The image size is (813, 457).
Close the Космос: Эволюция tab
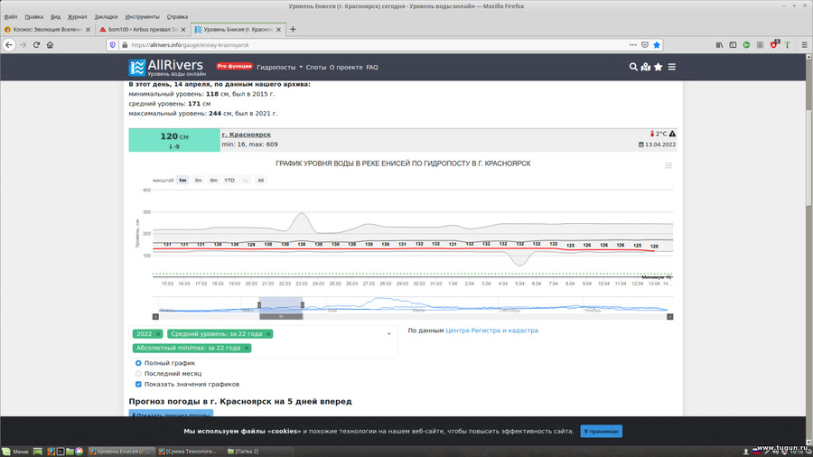[x=89, y=30]
